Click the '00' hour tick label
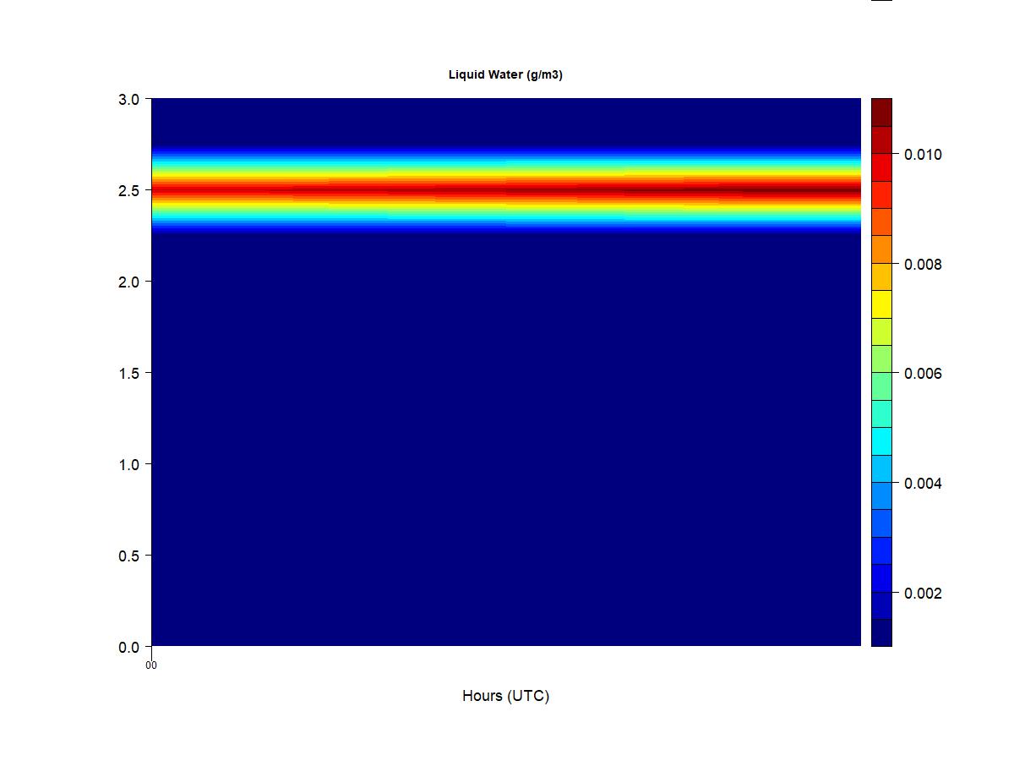This screenshot has width=1014, height=761. point(151,665)
